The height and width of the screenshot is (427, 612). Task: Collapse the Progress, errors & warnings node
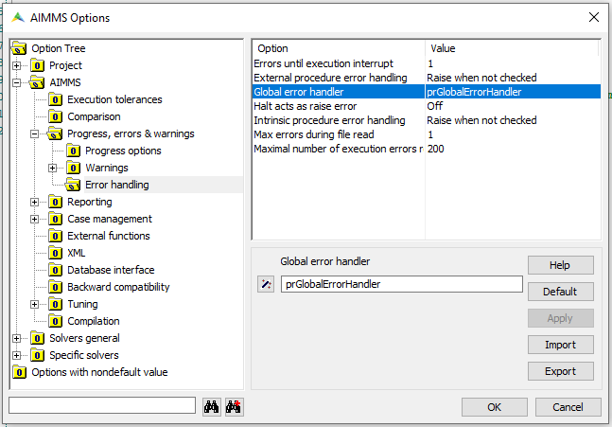tap(34, 134)
